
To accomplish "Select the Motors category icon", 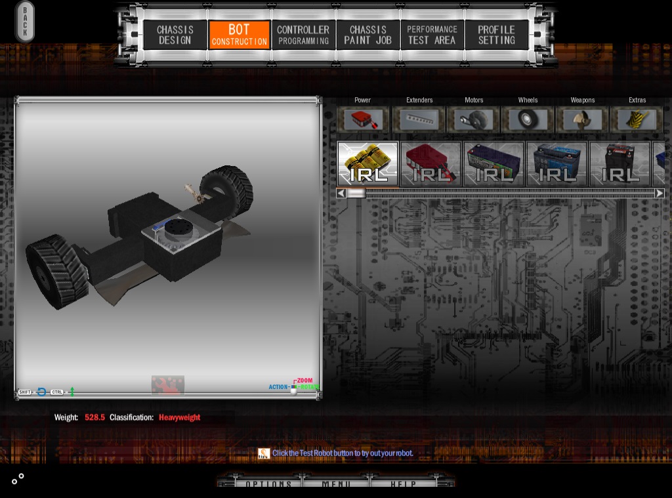I will pos(474,119).
